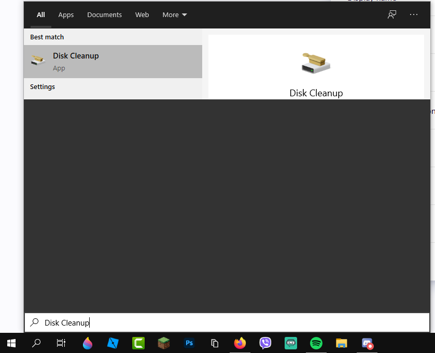This screenshot has height=353, width=435.
Task: Launch Camtasia from the taskbar
Action: (x=138, y=343)
